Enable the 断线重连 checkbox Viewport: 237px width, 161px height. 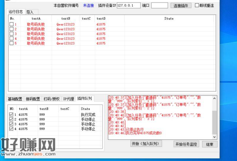[x=197, y=5]
